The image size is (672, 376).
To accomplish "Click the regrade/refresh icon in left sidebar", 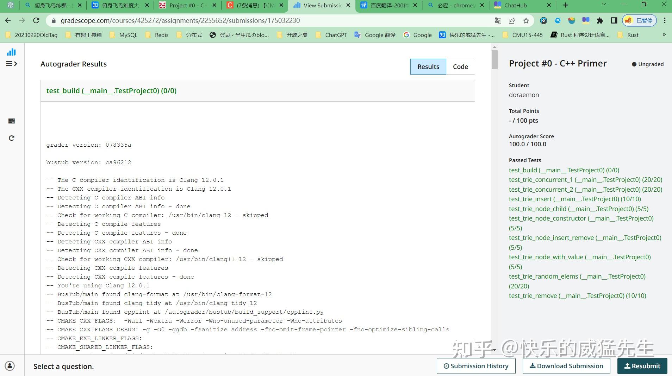I will click(x=11, y=138).
